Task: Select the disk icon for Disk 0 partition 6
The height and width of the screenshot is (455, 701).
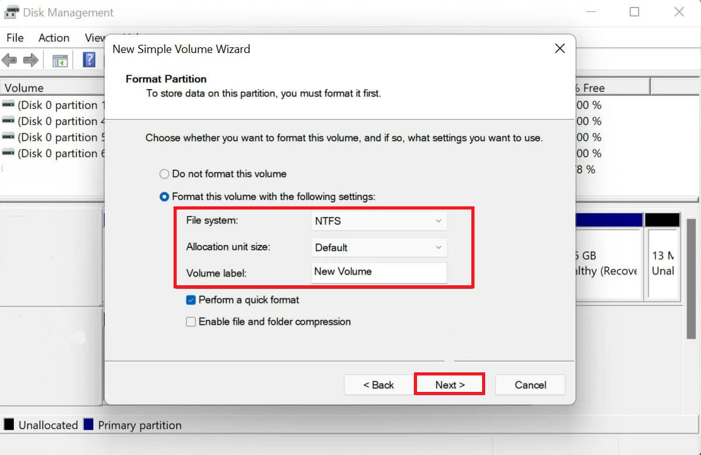Action: 8,153
